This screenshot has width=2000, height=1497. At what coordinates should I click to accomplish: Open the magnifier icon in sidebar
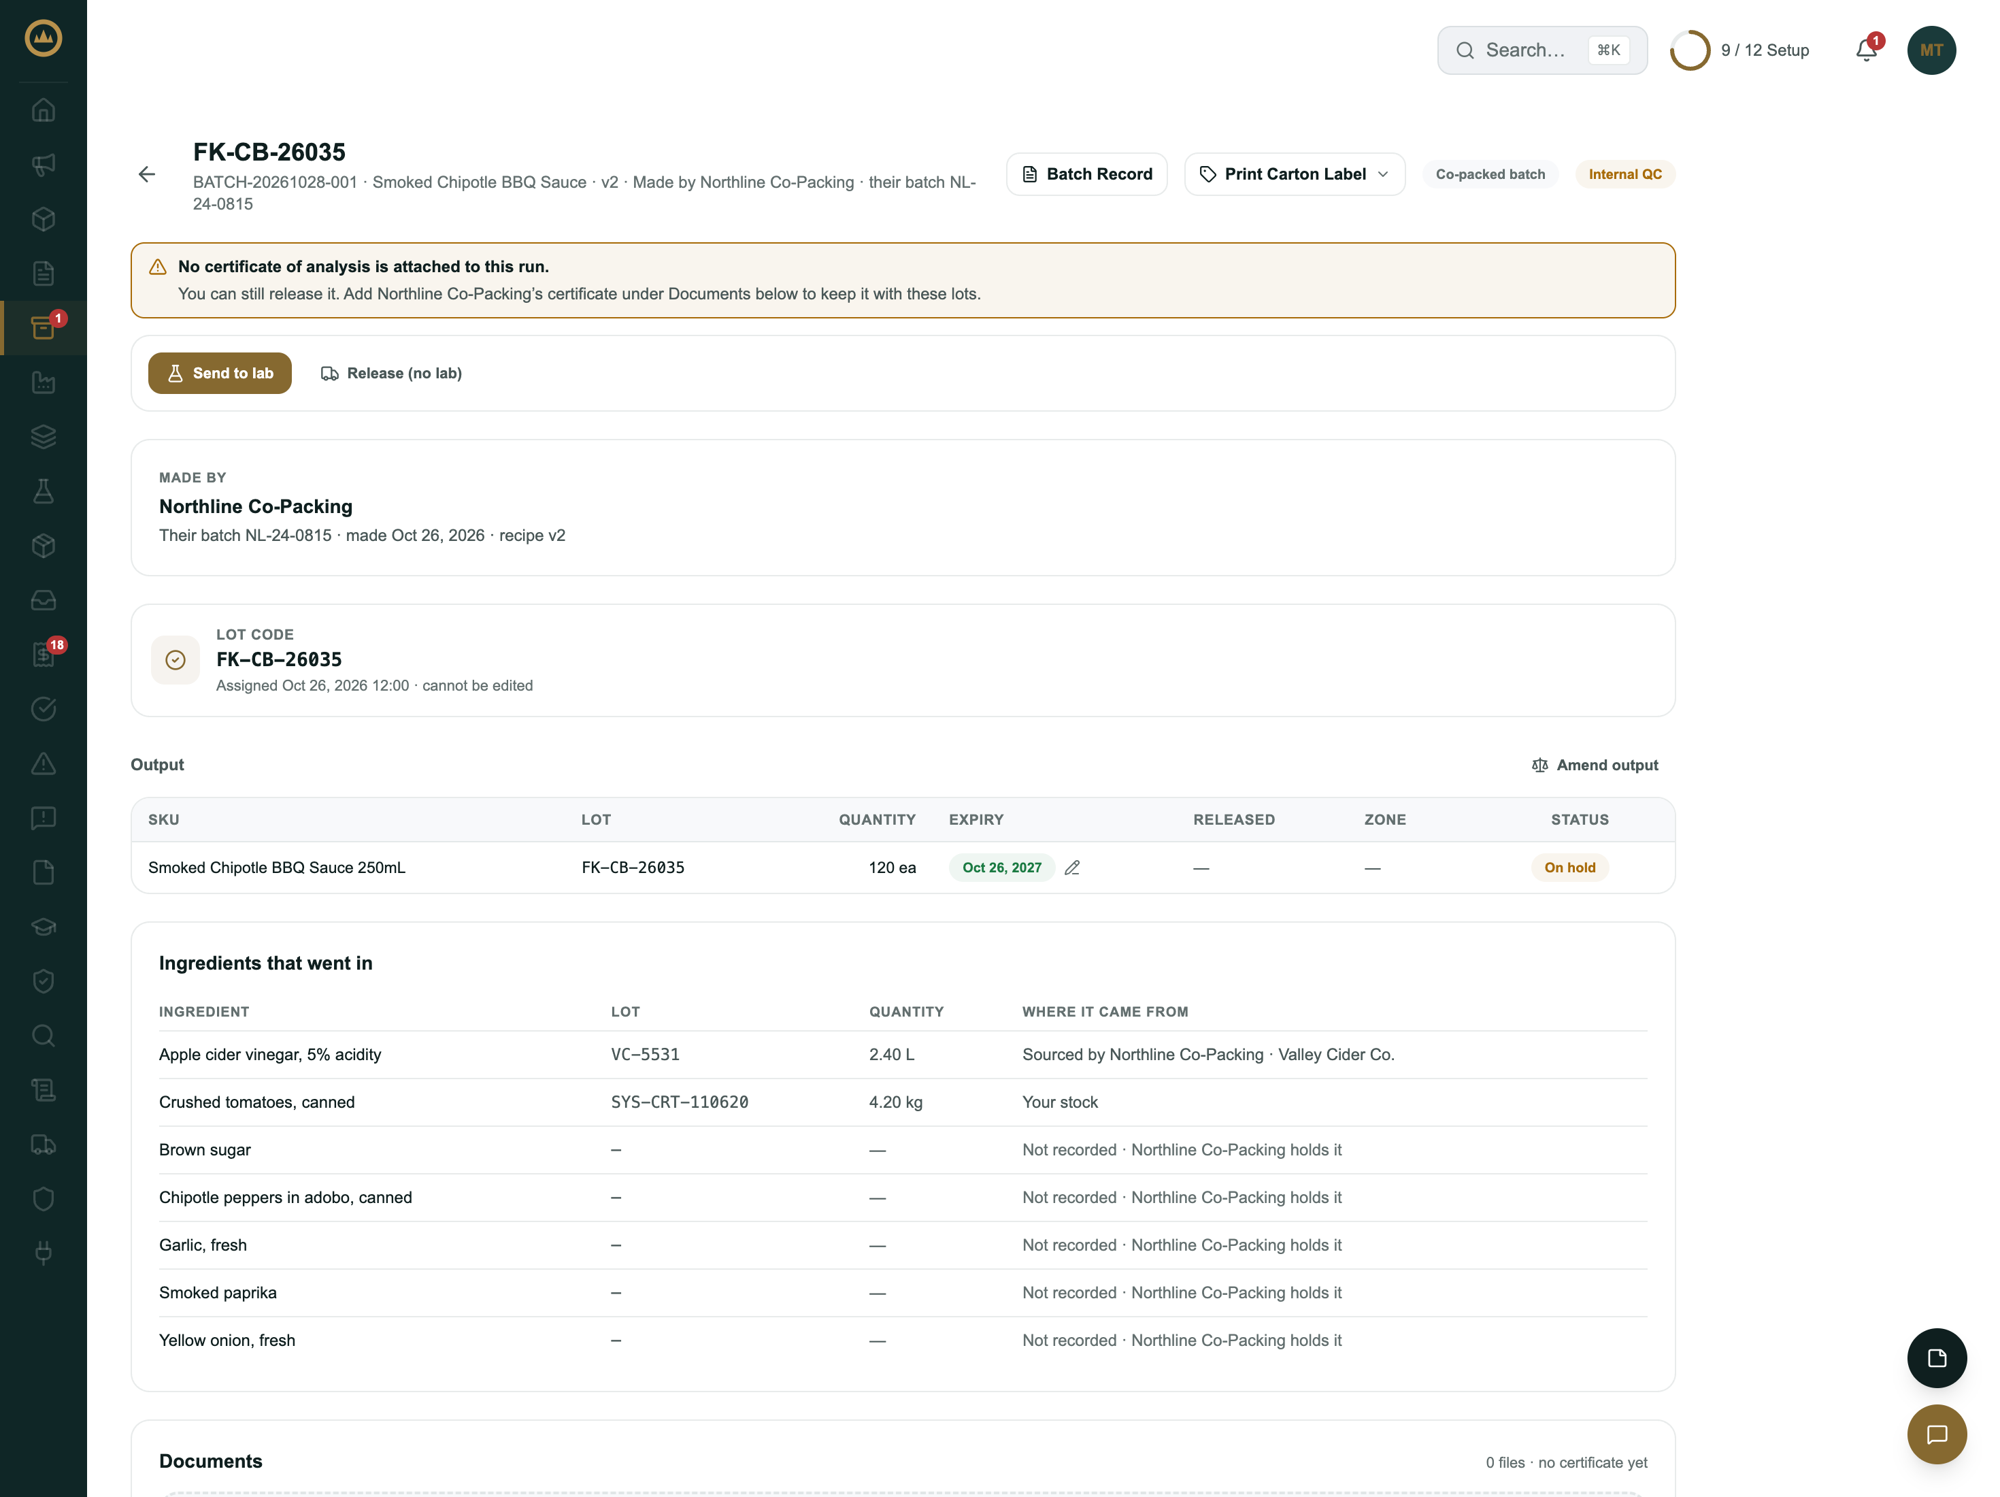click(44, 1036)
